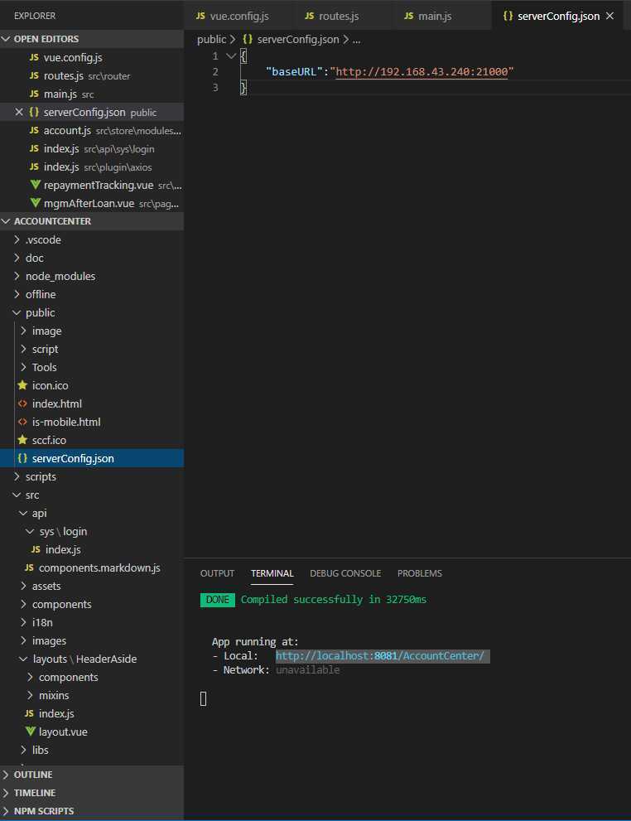Click the public breadcrumb segment
The width and height of the screenshot is (631, 821).
pos(211,40)
